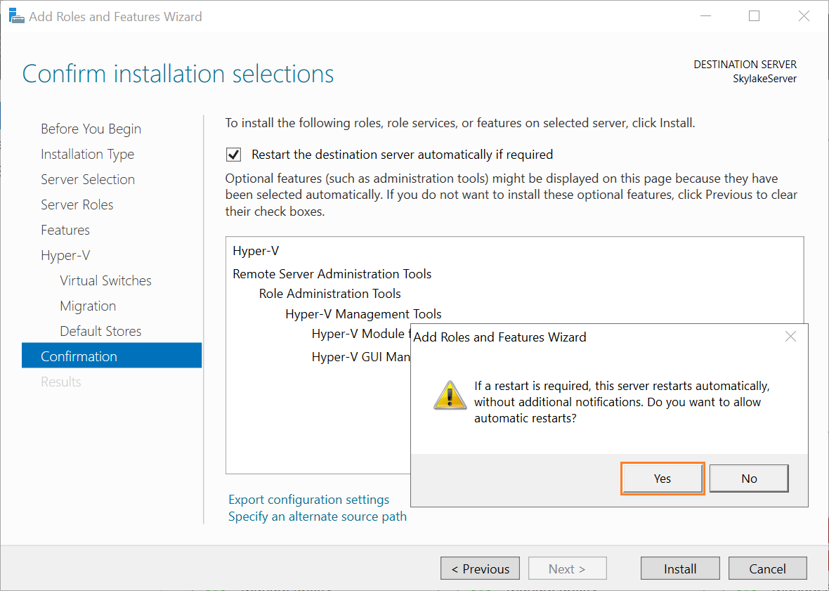Open Default Stores step
This screenshot has width=829, height=591.
click(100, 331)
